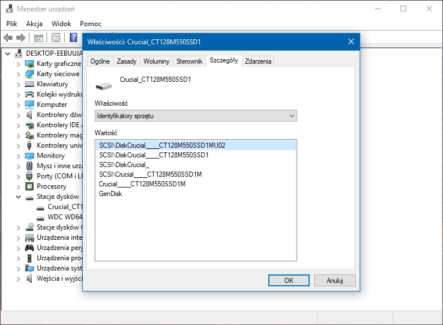Image resolution: width=443 pixels, height=325 pixels.
Task: Click the Karty graficzne device icon
Action: [29, 64]
